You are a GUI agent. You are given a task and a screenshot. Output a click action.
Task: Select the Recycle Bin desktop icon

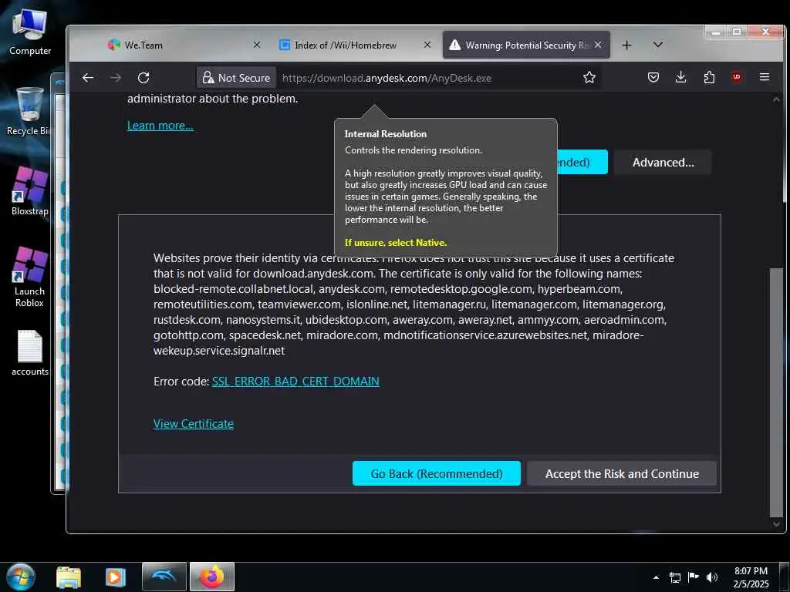coord(29,111)
